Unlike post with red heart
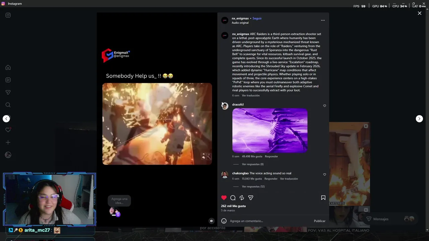 coord(224,198)
